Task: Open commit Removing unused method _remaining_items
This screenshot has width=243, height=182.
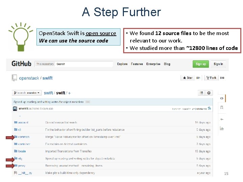Action: point(74,166)
